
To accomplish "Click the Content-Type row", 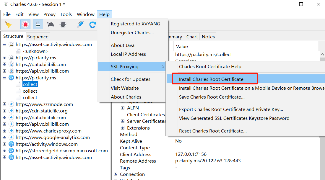I will (x=135, y=148).
